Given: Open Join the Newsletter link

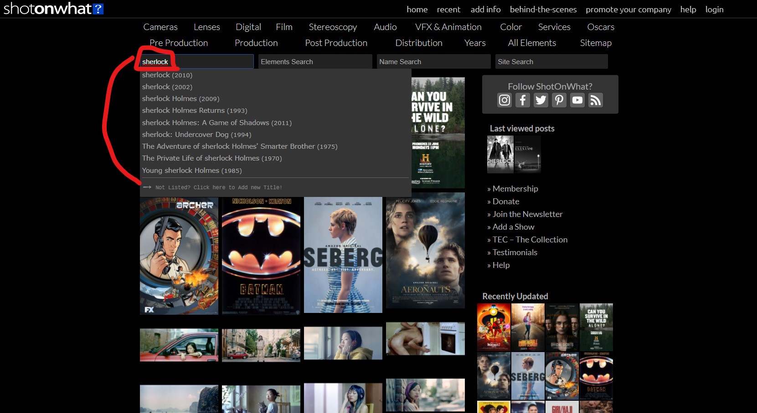Looking at the screenshot, I should coord(527,214).
